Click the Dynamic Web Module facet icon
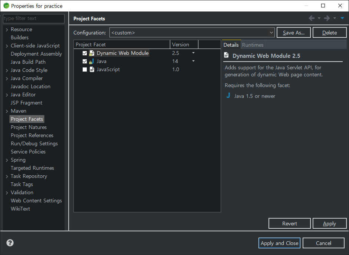Viewport: 349px width, 255px height. 92,53
